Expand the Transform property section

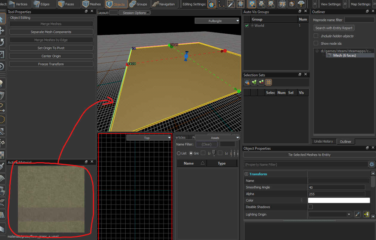(x=246, y=174)
